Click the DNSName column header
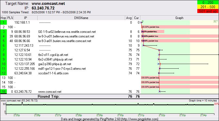Viewport: 219px width, 121px height. pos(81,18)
